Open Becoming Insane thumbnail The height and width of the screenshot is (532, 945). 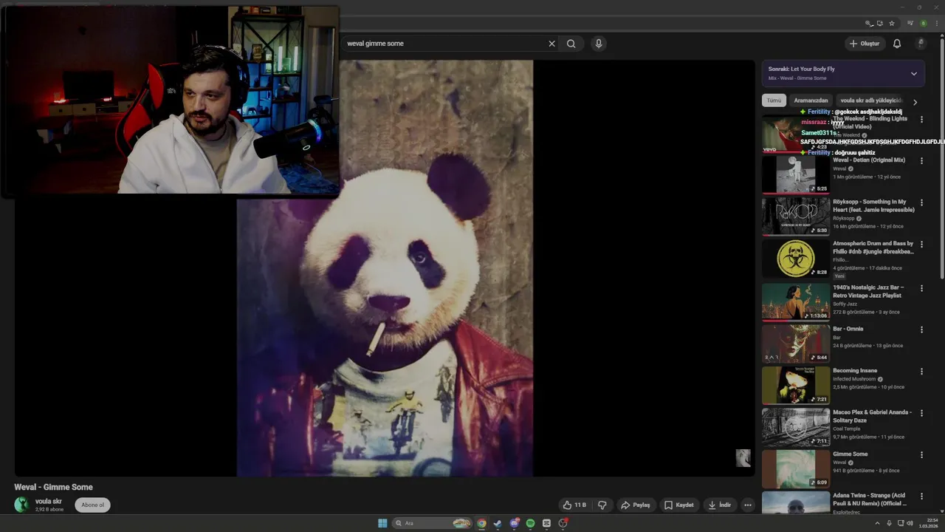pos(796,385)
